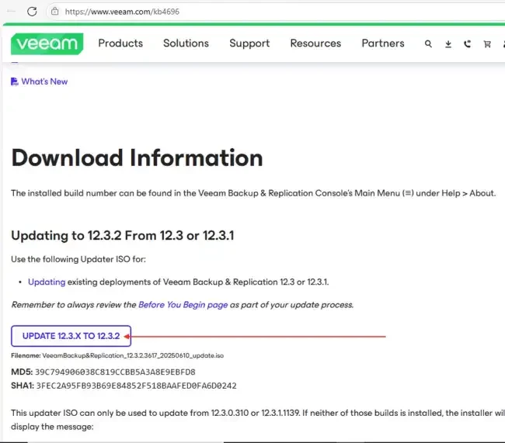
Task: Click the search magnifier icon
Action: coord(428,43)
